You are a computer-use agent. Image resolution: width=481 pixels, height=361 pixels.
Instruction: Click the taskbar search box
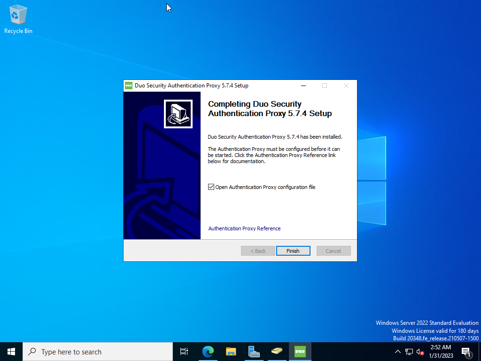tap(98, 352)
